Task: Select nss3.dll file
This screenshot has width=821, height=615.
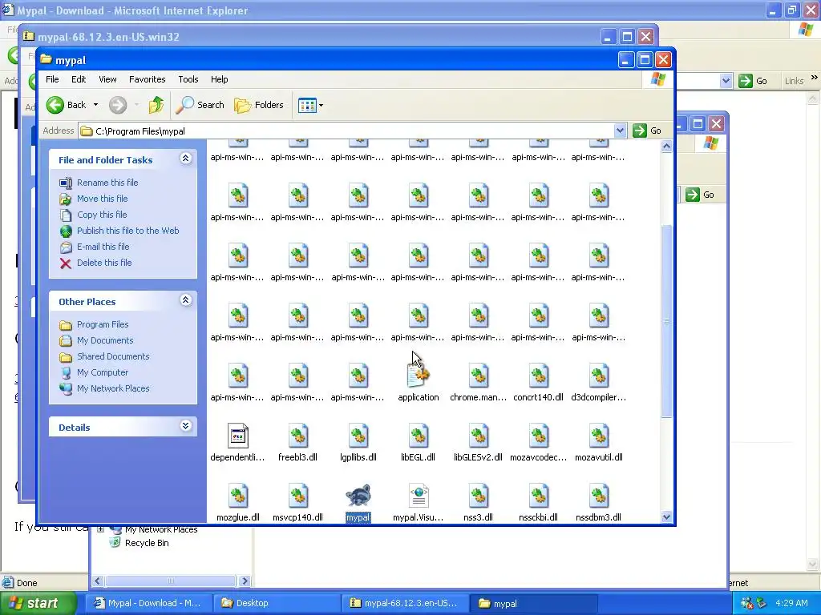Action: (x=478, y=503)
